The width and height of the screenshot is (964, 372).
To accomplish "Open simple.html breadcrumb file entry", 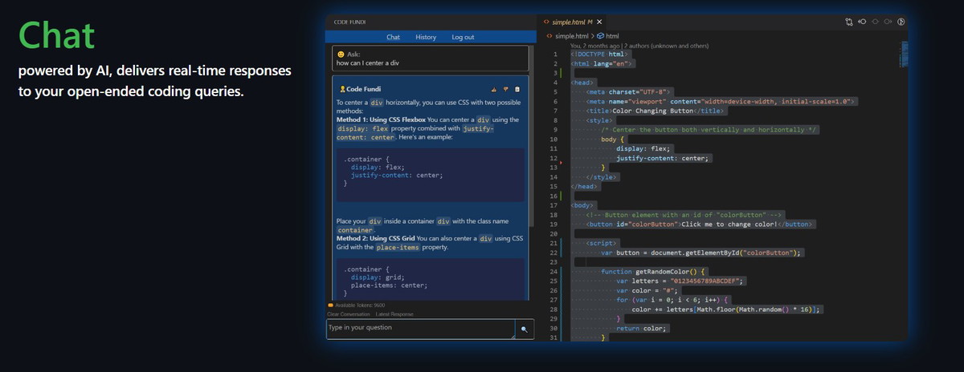I will click(571, 36).
